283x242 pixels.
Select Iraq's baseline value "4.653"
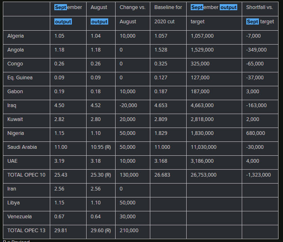point(160,105)
